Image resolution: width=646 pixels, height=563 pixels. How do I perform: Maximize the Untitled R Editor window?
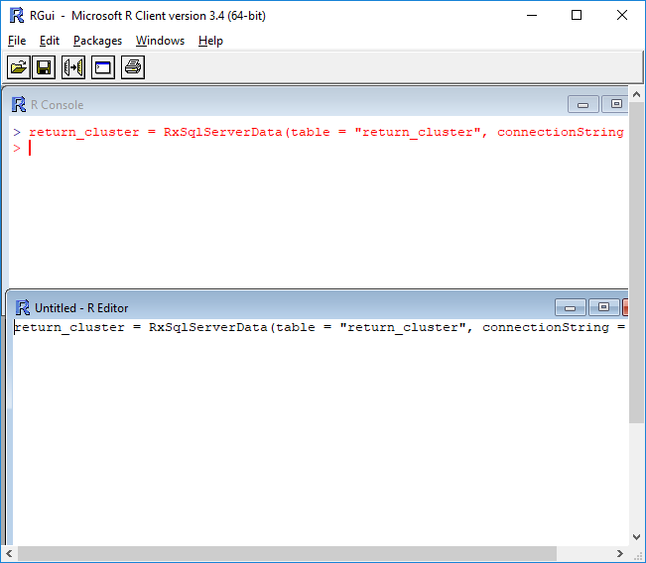(603, 307)
